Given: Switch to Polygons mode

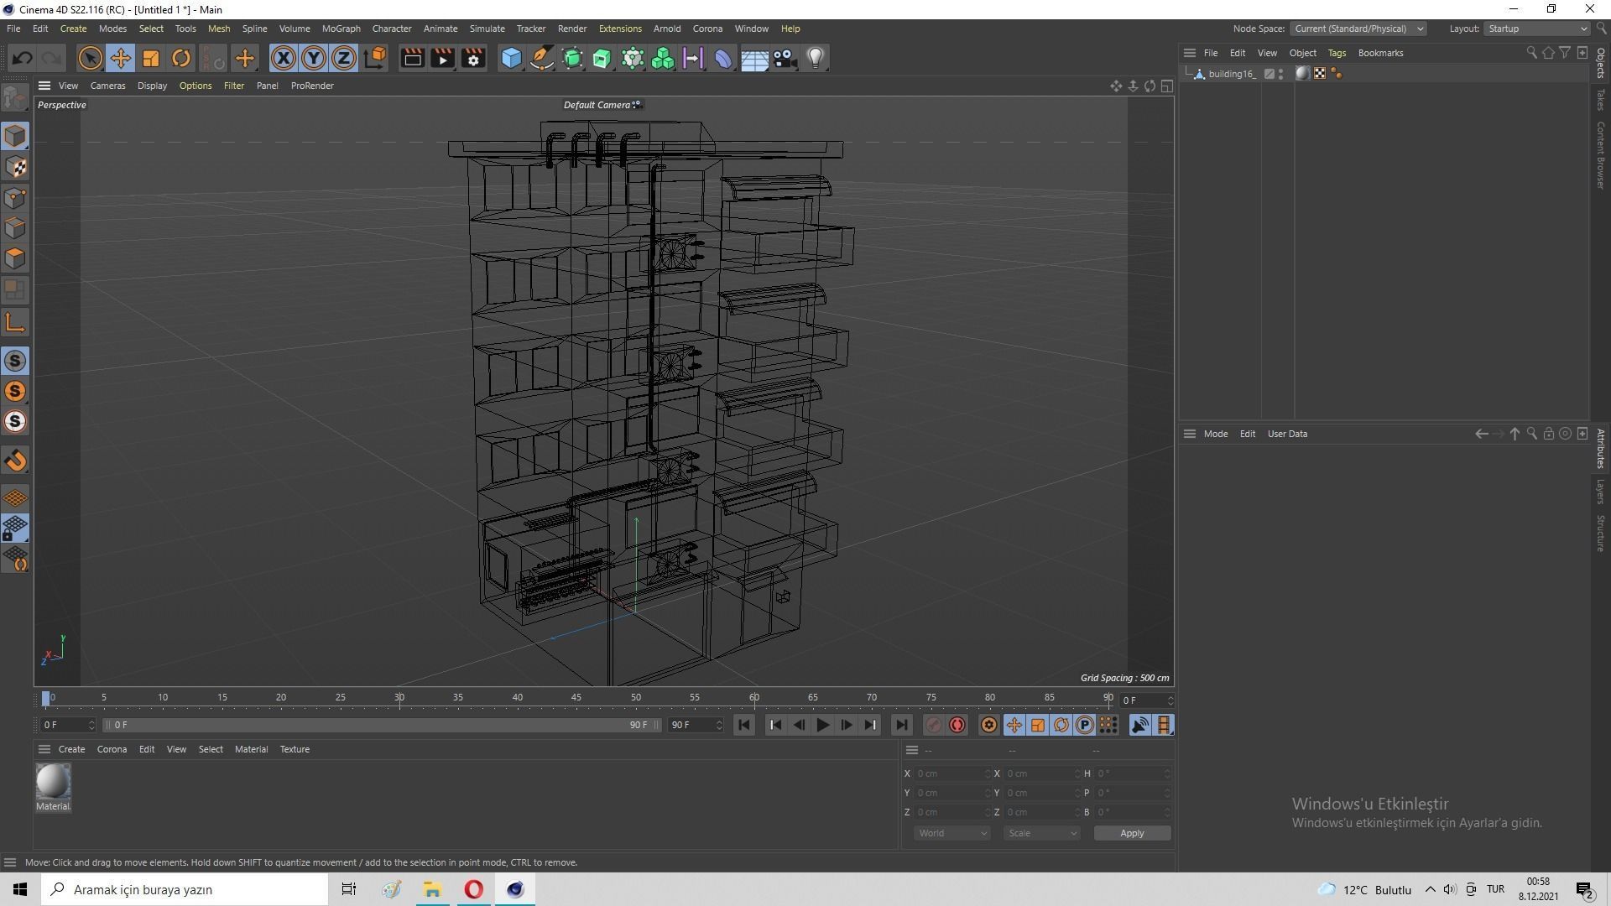Looking at the screenshot, I should pyautogui.click(x=15, y=258).
